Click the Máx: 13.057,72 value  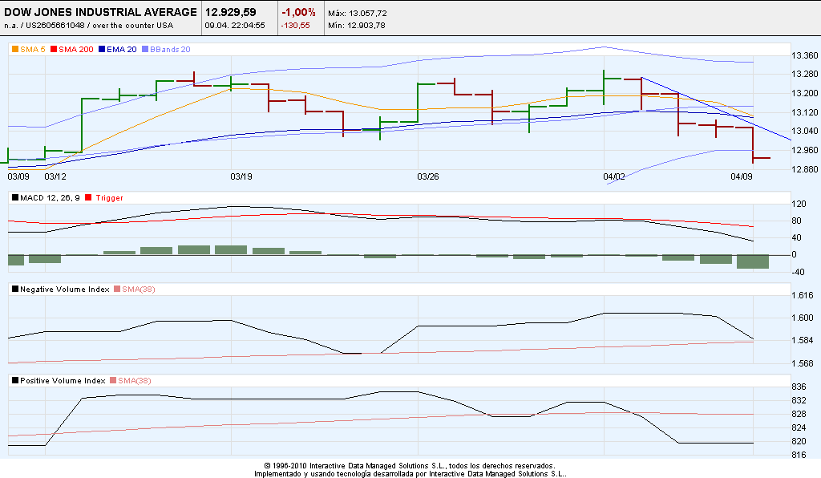[x=358, y=13]
